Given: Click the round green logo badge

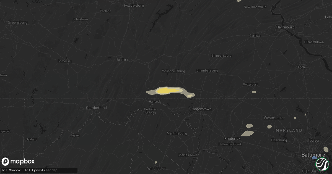Looking at the screenshot, I should click(322, 164).
